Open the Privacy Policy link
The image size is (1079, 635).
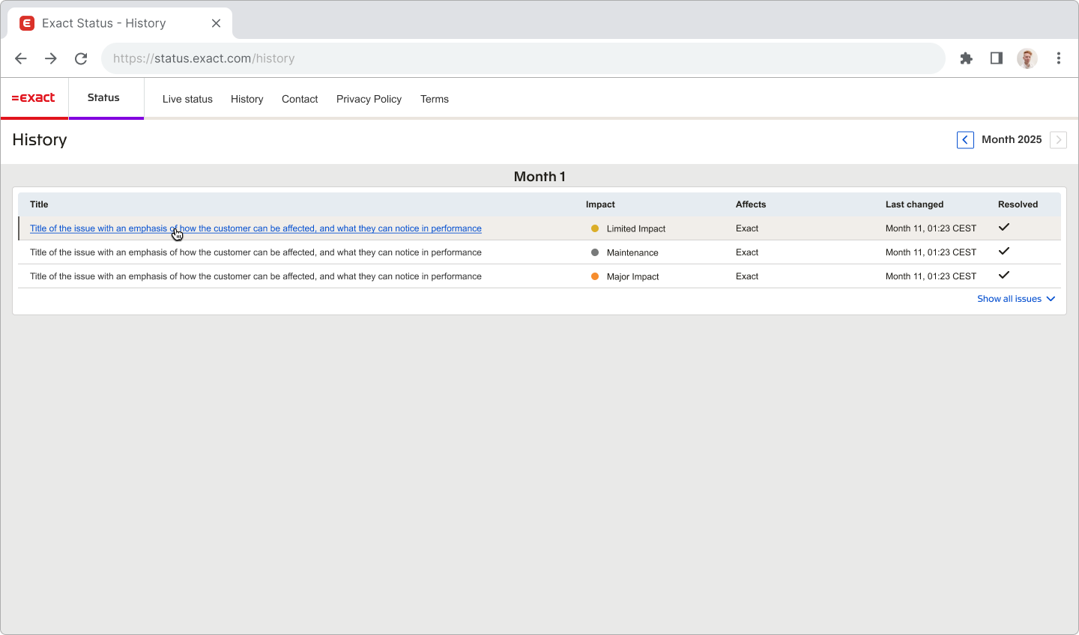369,99
